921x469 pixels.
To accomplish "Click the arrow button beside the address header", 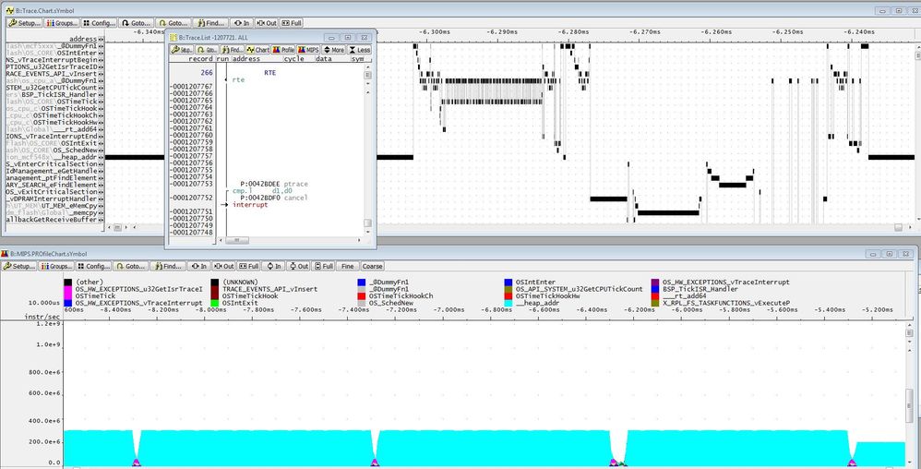I will pos(102,39).
